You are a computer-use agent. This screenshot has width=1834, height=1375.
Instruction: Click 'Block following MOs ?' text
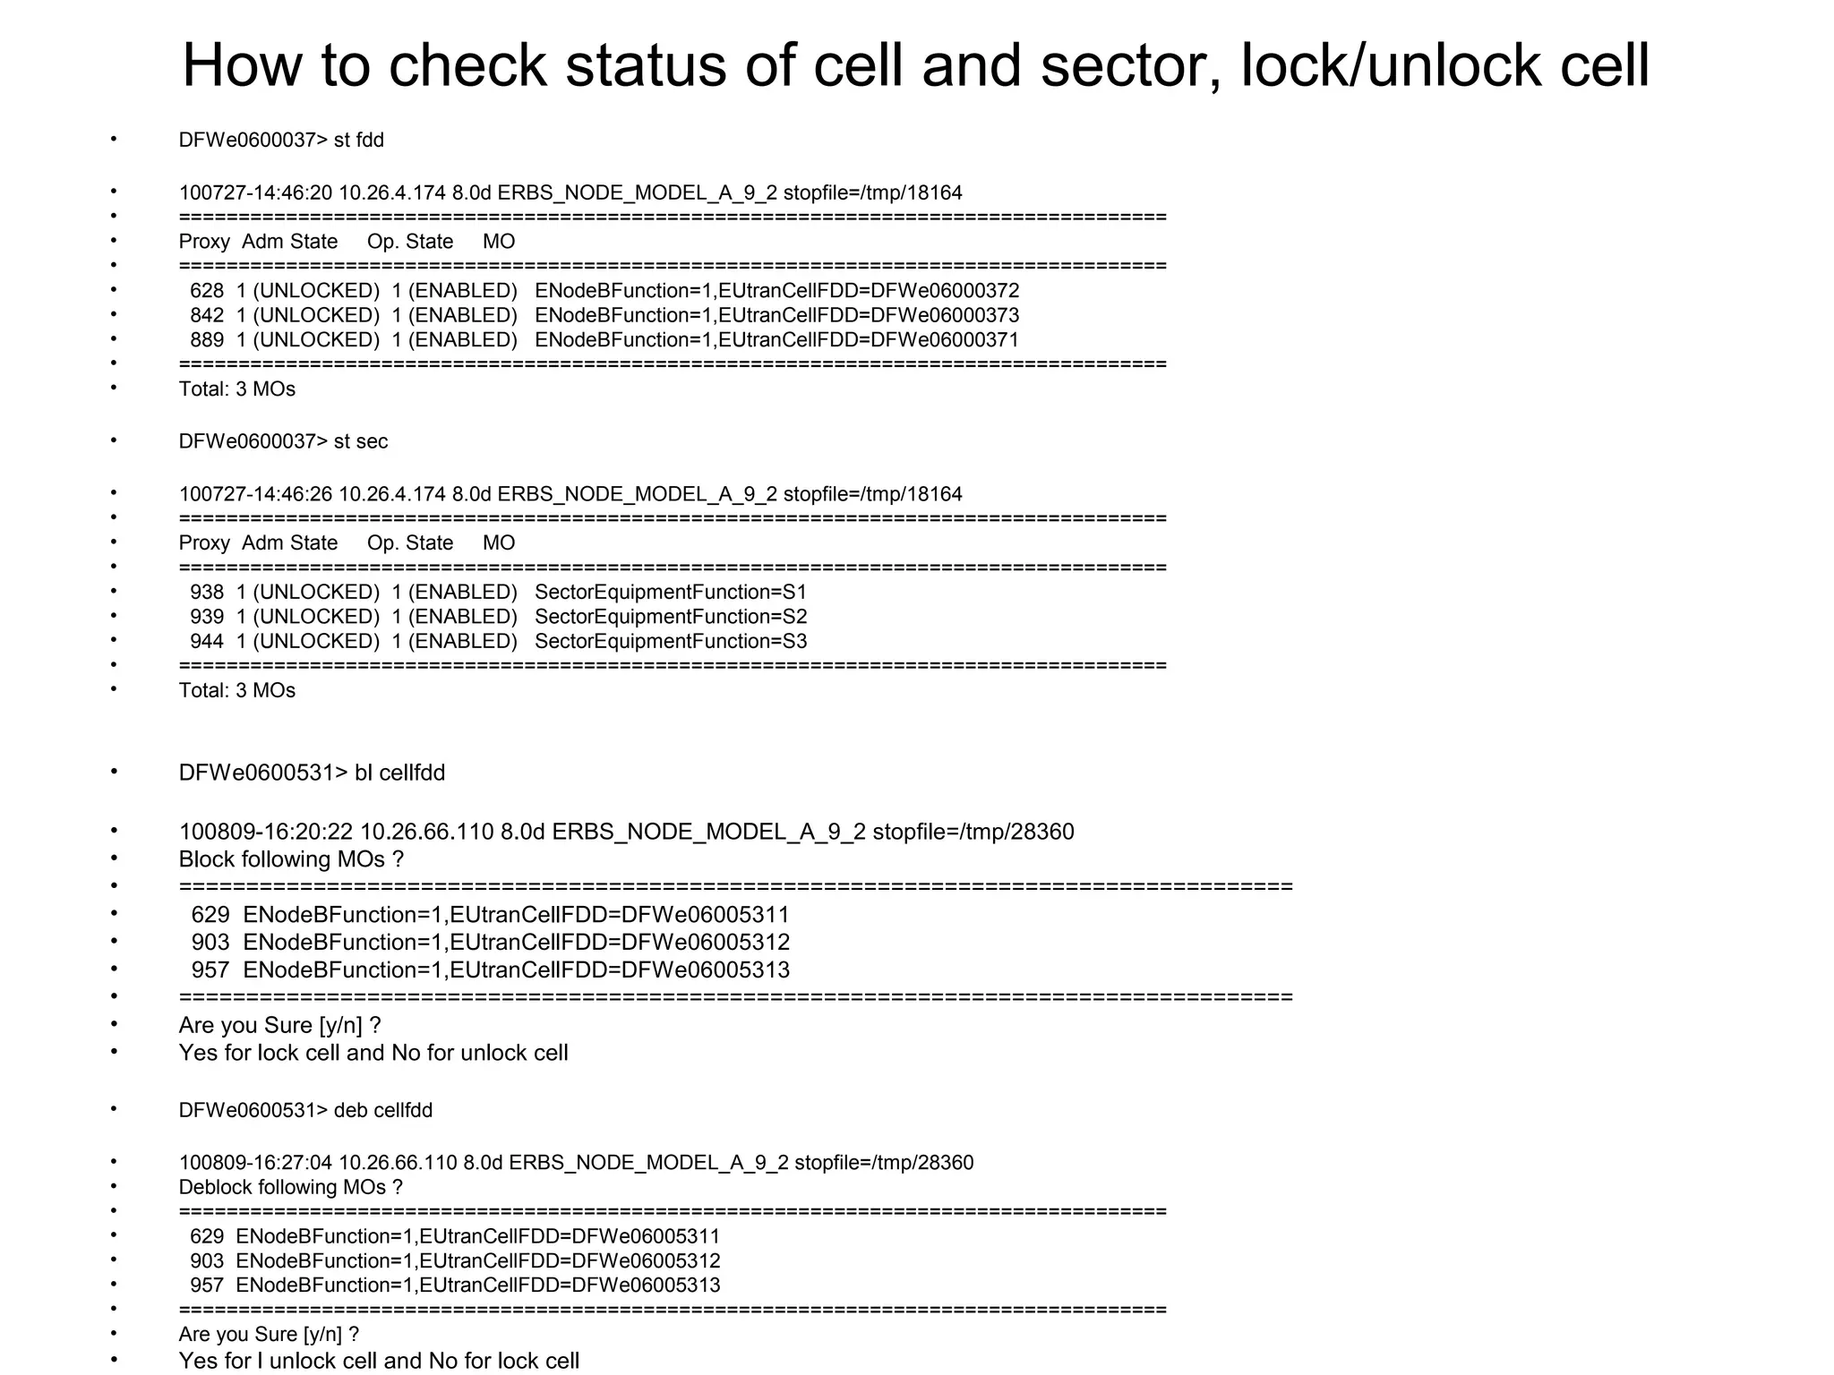pos(291,859)
